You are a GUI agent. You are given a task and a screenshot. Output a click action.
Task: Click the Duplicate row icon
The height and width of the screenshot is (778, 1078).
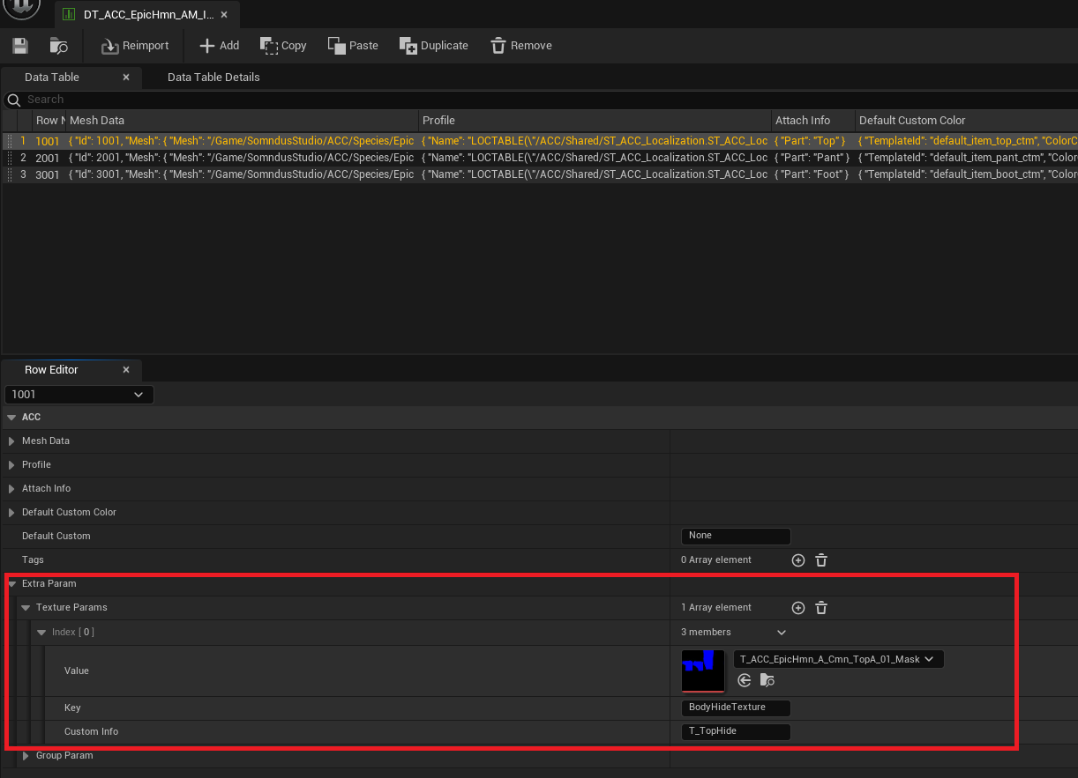coord(408,45)
